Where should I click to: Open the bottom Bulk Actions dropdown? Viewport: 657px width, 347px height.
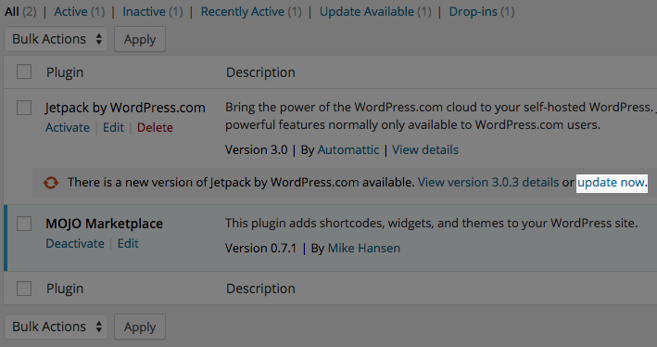click(x=57, y=327)
